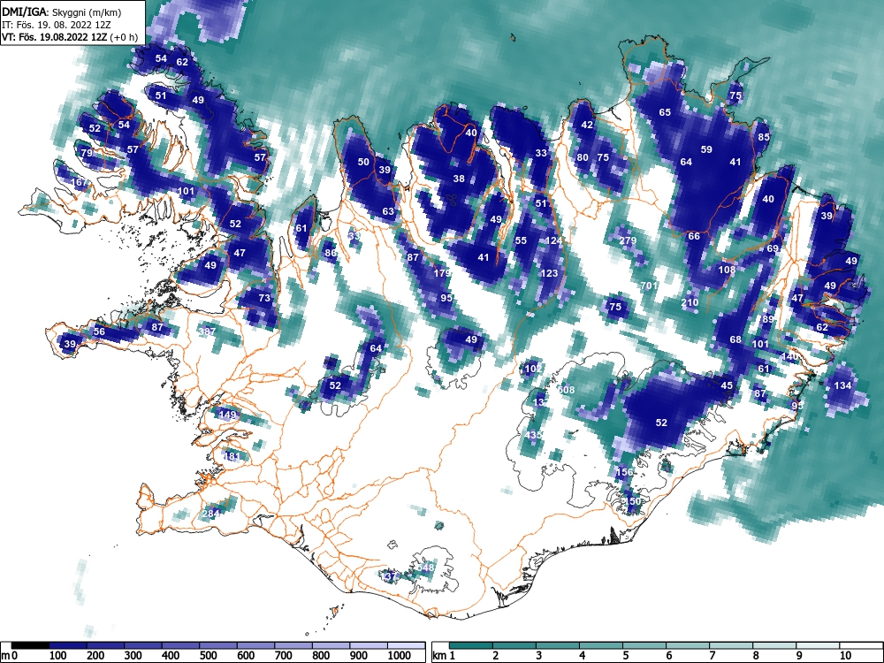Click the visibility value 79 in the Westfjords

click(87, 153)
